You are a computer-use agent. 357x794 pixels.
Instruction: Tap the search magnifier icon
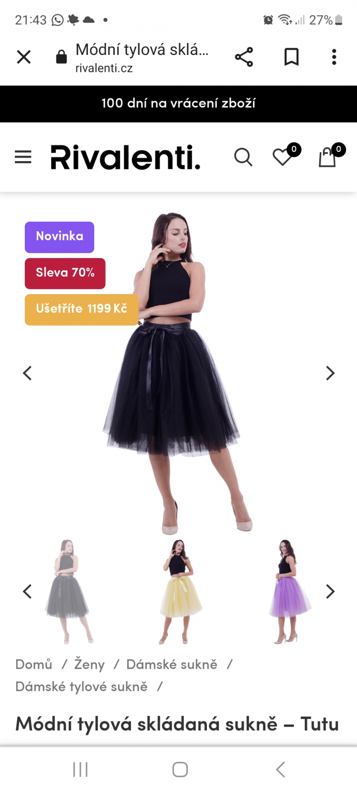tap(243, 157)
